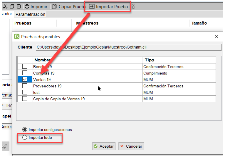
Task: Click the Imprimir print button
Action: (x=36, y=6)
